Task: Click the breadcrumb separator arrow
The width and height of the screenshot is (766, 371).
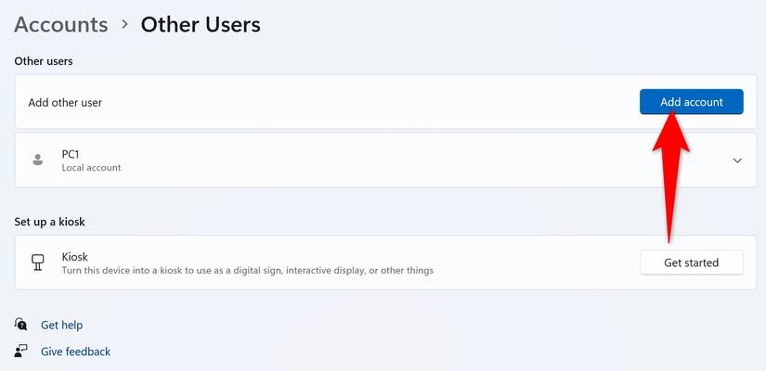Action: pyautogui.click(x=125, y=24)
